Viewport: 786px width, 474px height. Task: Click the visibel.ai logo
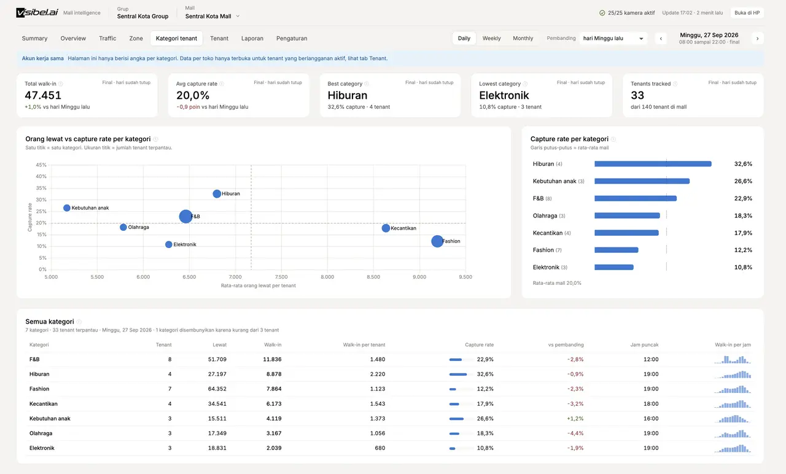[37, 13]
